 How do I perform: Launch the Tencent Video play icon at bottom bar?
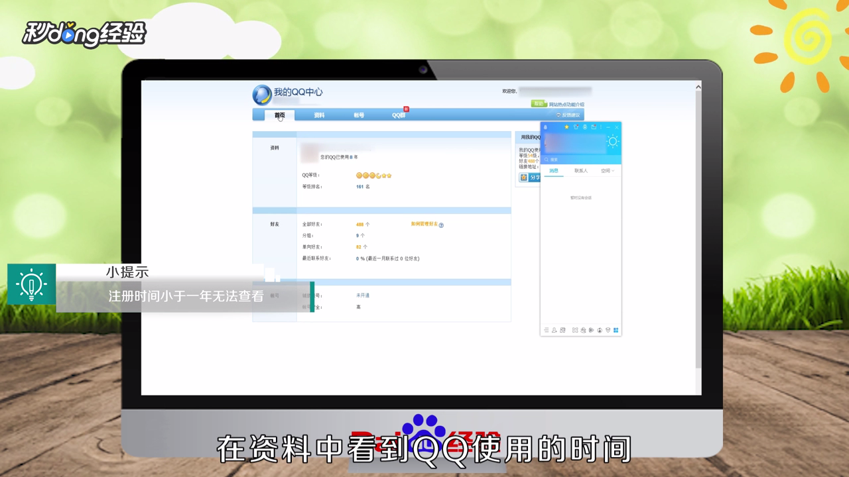click(591, 330)
